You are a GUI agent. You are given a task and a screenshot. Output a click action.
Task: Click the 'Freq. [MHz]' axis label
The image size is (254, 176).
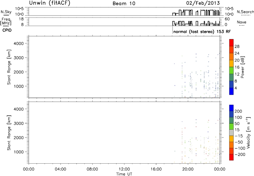pyautogui.click(x=6, y=22)
